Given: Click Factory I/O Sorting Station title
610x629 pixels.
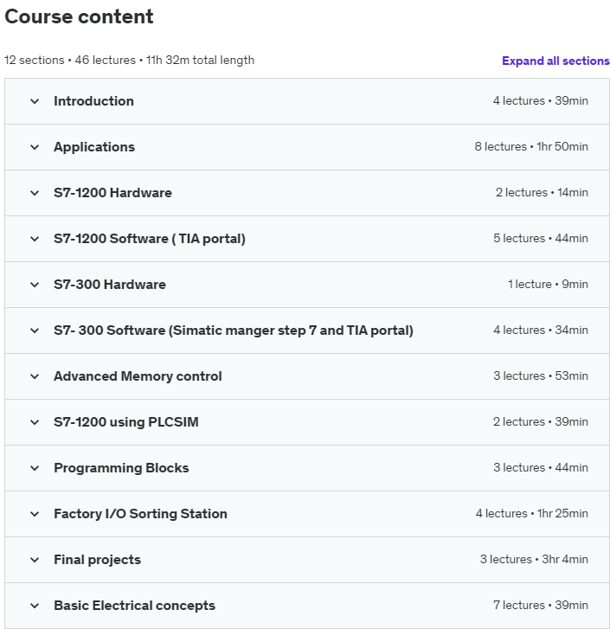Looking at the screenshot, I should click(x=140, y=514).
